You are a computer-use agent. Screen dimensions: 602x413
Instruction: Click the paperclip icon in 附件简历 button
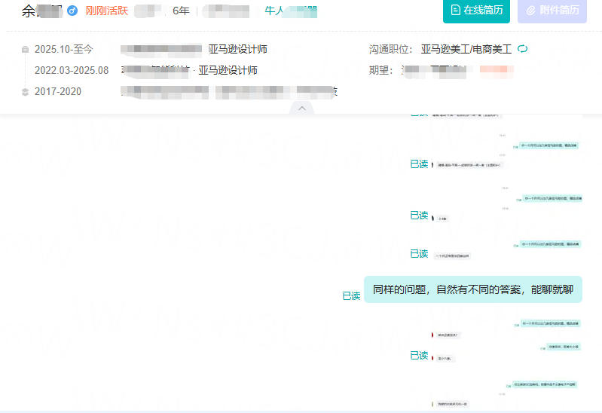530,11
